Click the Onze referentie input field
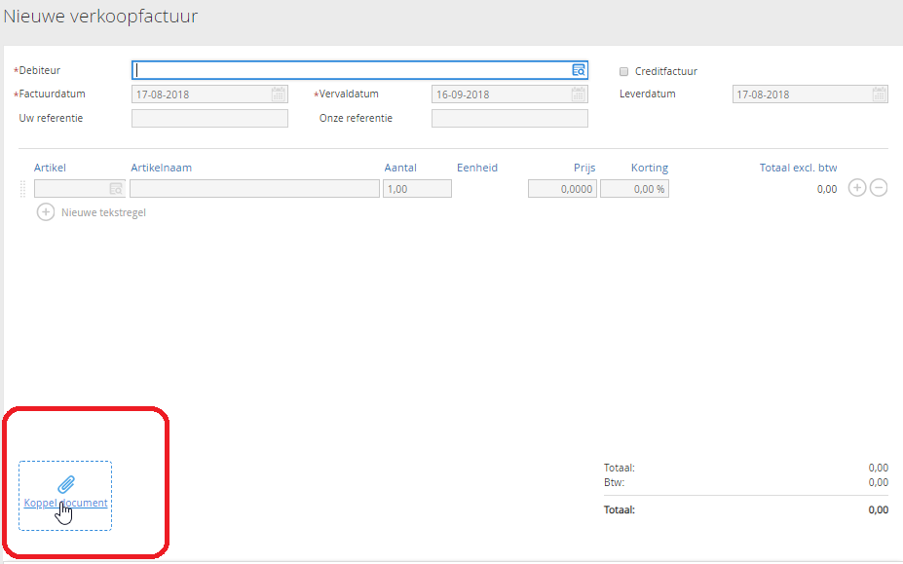 [509, 118]
